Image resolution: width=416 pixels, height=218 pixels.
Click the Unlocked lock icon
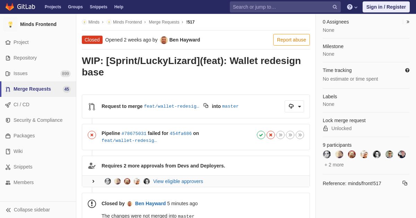click(326, 128)
